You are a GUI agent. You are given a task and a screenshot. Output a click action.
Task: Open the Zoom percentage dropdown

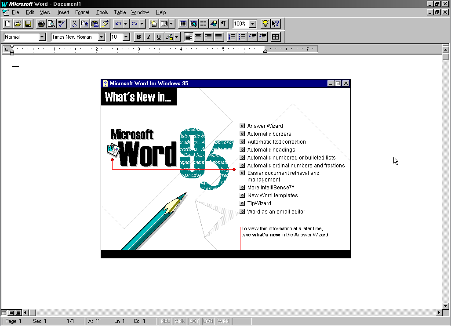253,23
